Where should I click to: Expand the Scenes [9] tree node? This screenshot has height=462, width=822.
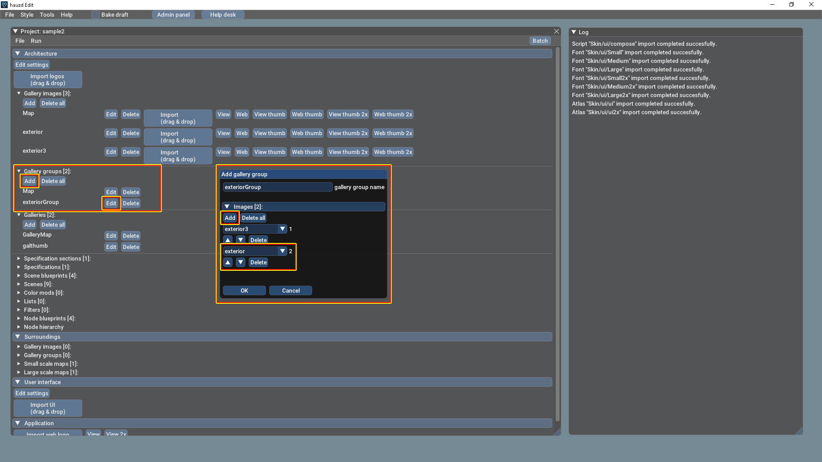pos(19,284)
